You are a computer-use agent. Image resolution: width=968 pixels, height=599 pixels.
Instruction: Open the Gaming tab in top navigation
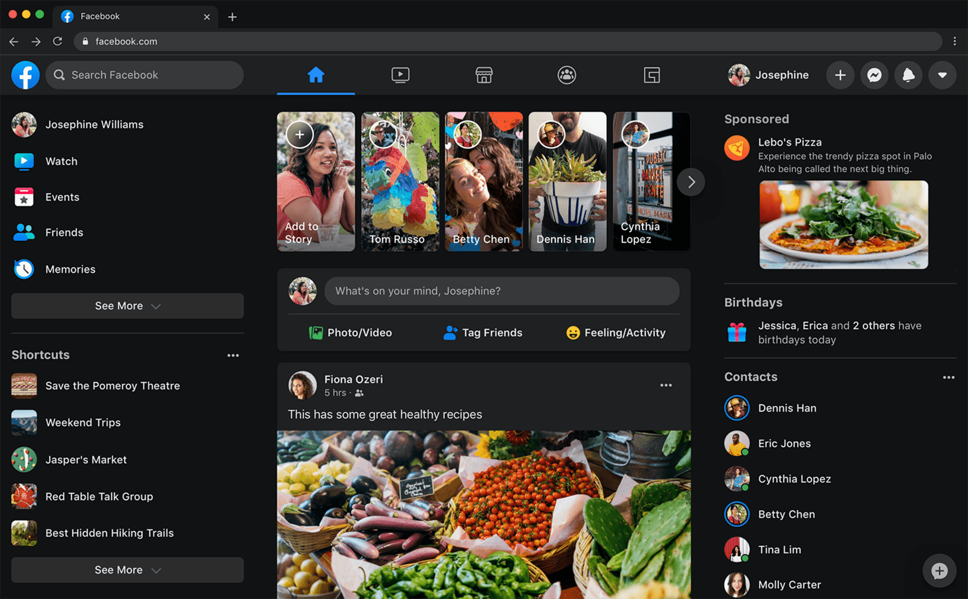coord(651,75)
